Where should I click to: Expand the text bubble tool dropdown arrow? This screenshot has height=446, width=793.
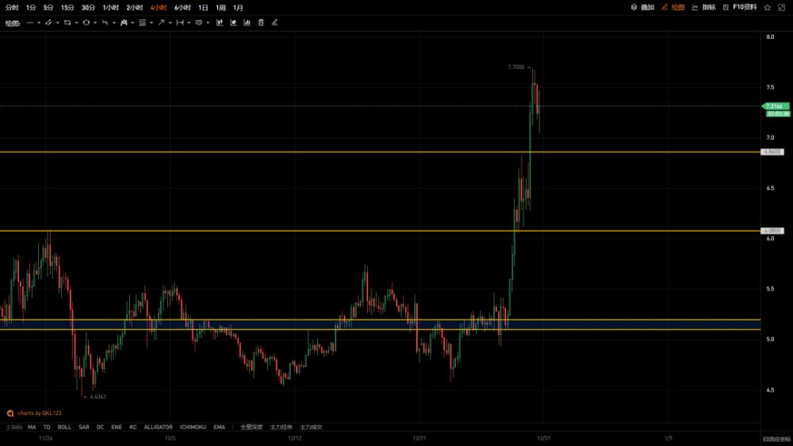pyautogui.click(x=208, y=23)
